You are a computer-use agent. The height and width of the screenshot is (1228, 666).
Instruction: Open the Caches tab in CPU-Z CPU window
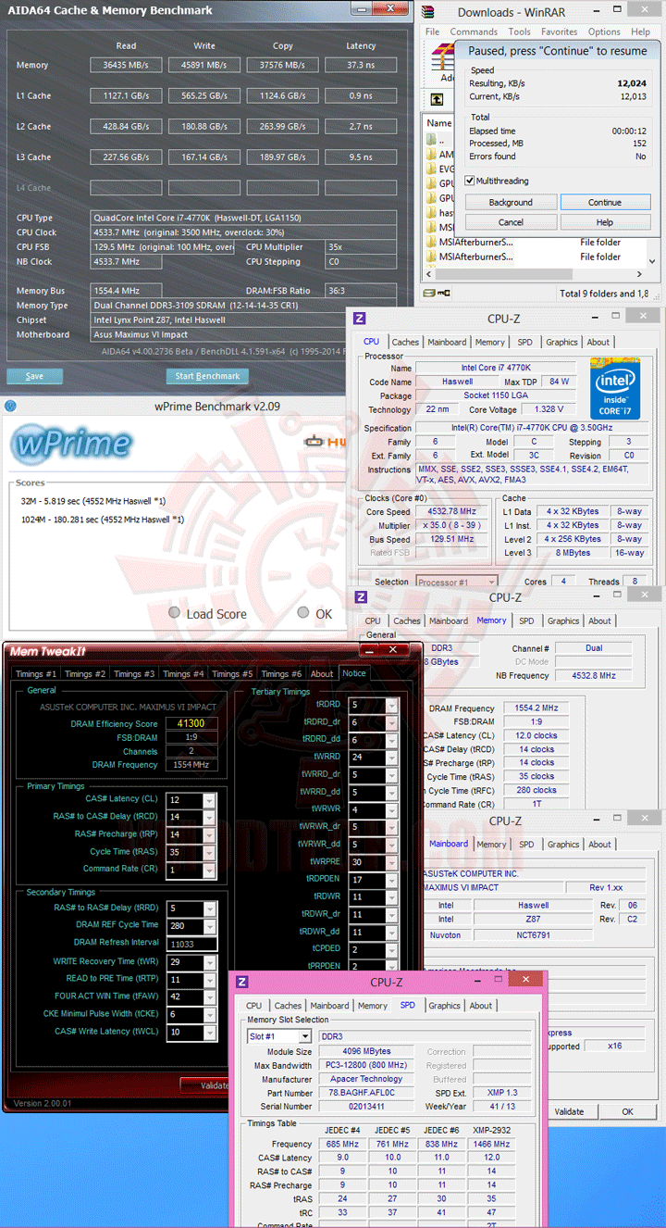[404, 342]
